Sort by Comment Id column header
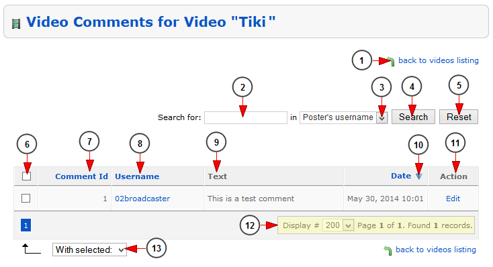 (81, 176)
